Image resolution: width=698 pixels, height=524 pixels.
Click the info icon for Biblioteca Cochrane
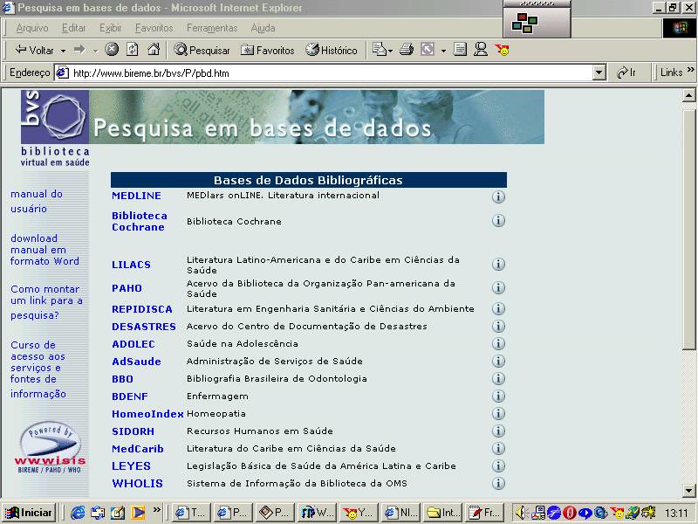pos(498,221)
